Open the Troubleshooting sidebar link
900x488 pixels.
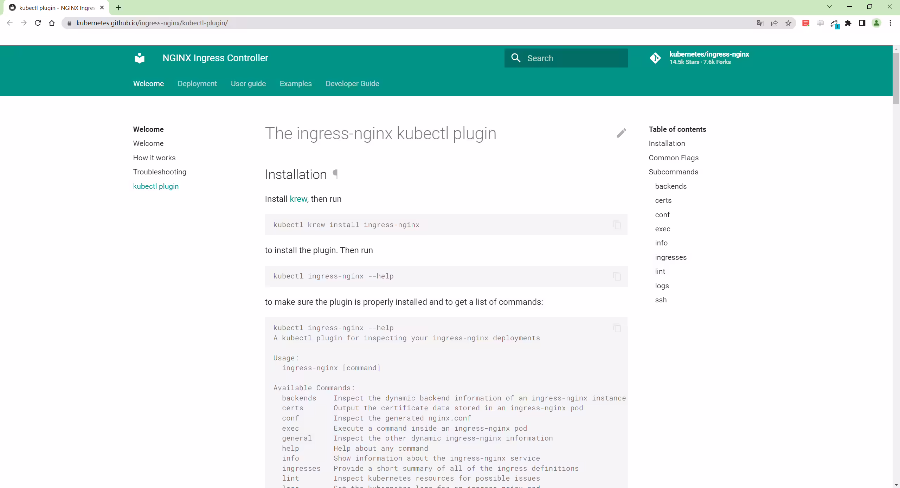tap(160, 172)
